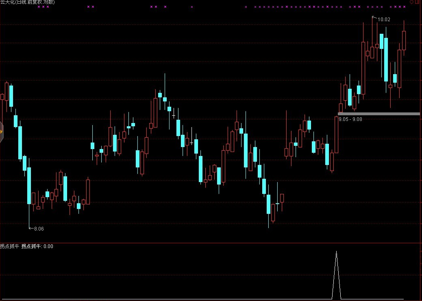The width and height of the screenshot is (422, 301).
Task: Click the rectangle icon at chart top-right
Action: tap(417, 2)
